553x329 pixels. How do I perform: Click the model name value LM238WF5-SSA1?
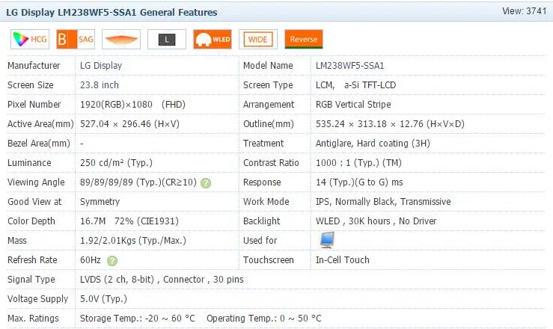point(350,66)
